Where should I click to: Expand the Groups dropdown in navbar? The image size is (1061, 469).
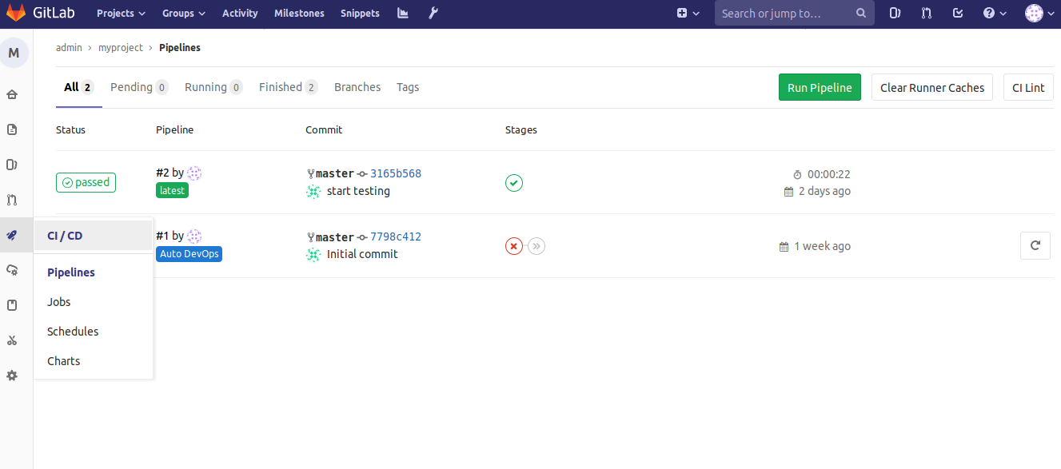click(x=184, y=13)
